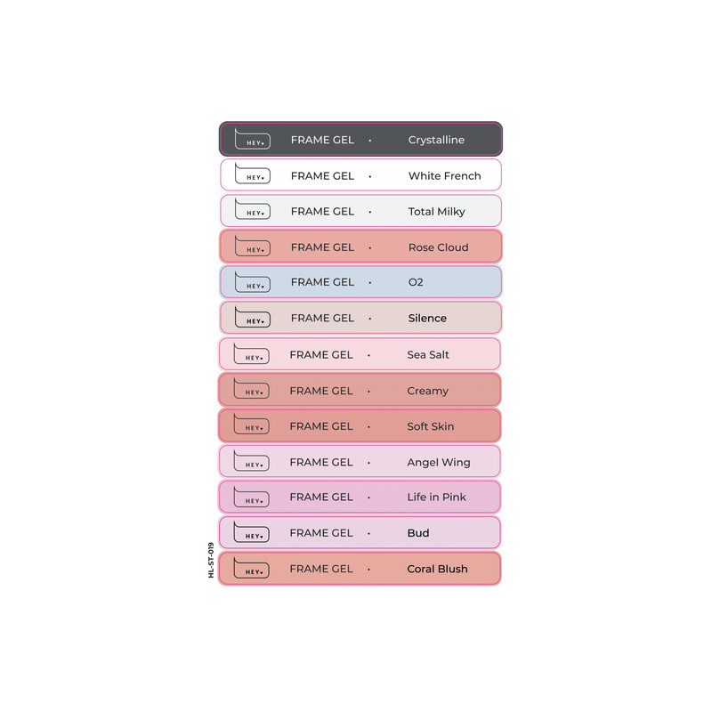Screen dimensions: 712x712
Task: Click the dot separator on the Silence row
Action: [x=369, y=319]
